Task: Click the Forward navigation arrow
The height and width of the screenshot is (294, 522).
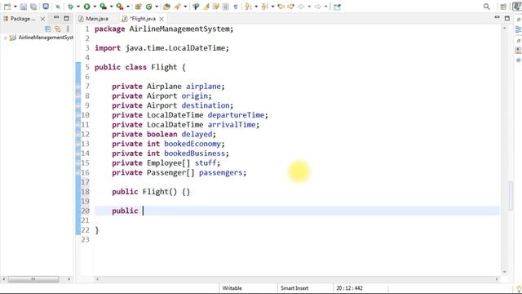Action: pos(318,7)
